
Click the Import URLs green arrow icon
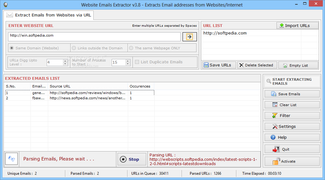click(282, 25)
